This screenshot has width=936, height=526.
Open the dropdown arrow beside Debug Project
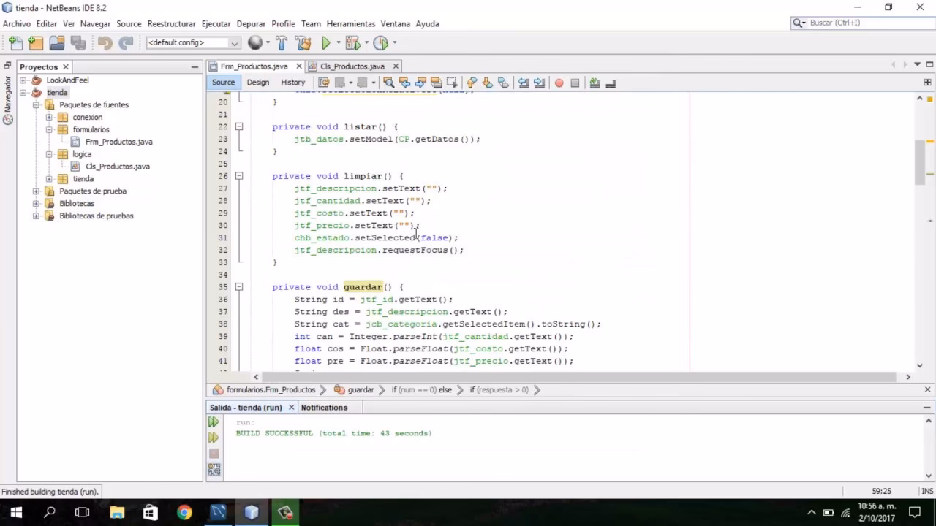click(366, 43)
